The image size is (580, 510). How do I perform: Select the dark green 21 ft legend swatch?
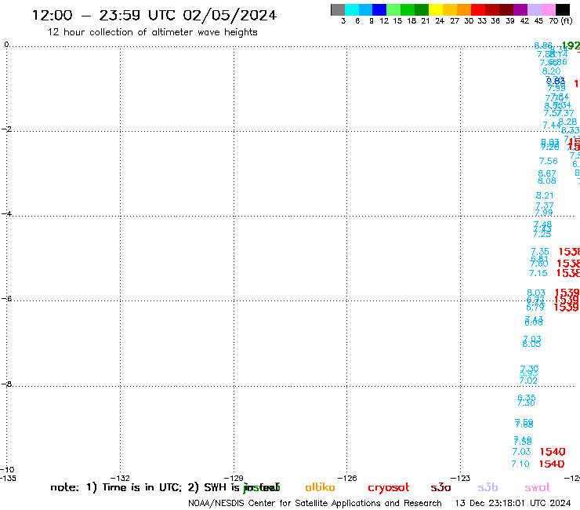click(x=422, y=9)
